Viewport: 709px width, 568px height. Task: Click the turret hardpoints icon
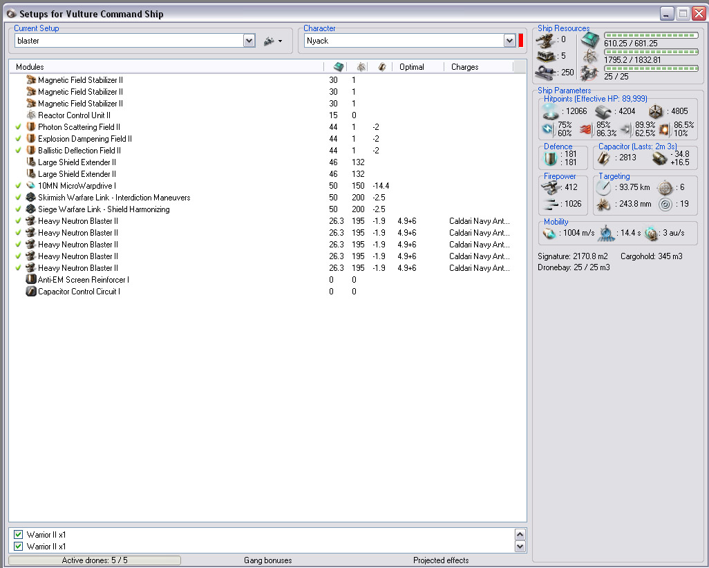coord(545,41)
